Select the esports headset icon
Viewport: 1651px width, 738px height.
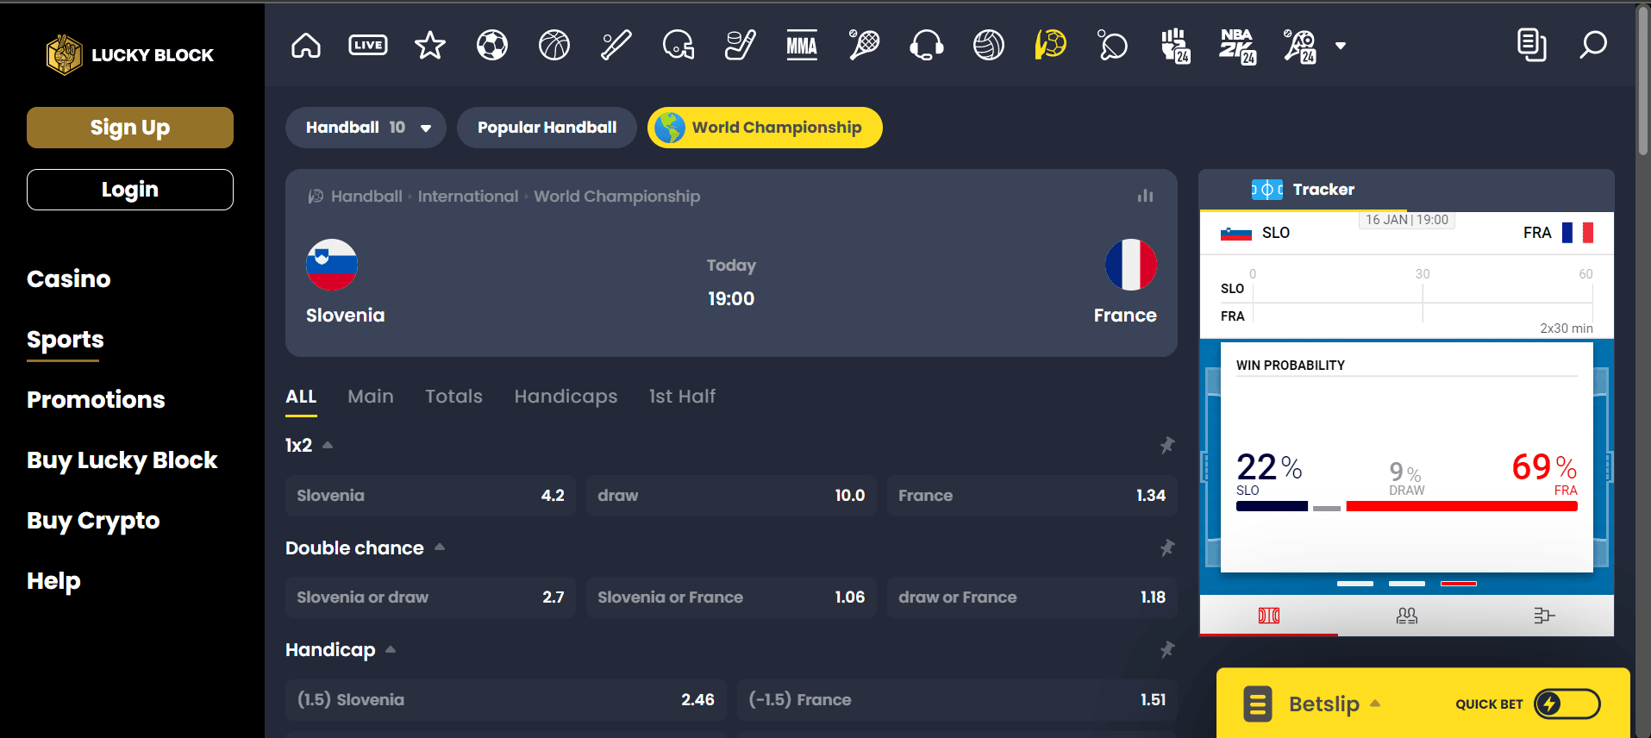point(927,45)
